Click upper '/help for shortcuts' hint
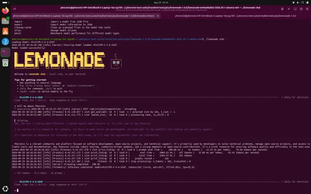This screenshot has height=194, width=311. point(295,97)
